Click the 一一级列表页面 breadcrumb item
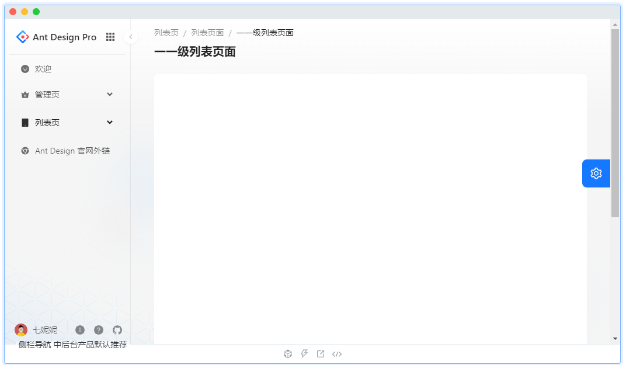This screenshot has width=633, height=365. point(265,33)
